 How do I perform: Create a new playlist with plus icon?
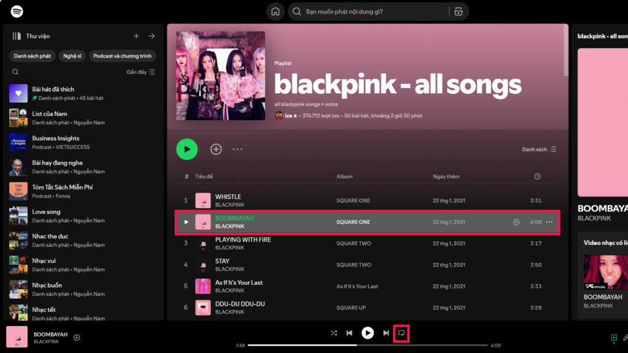tap(136, 36)
